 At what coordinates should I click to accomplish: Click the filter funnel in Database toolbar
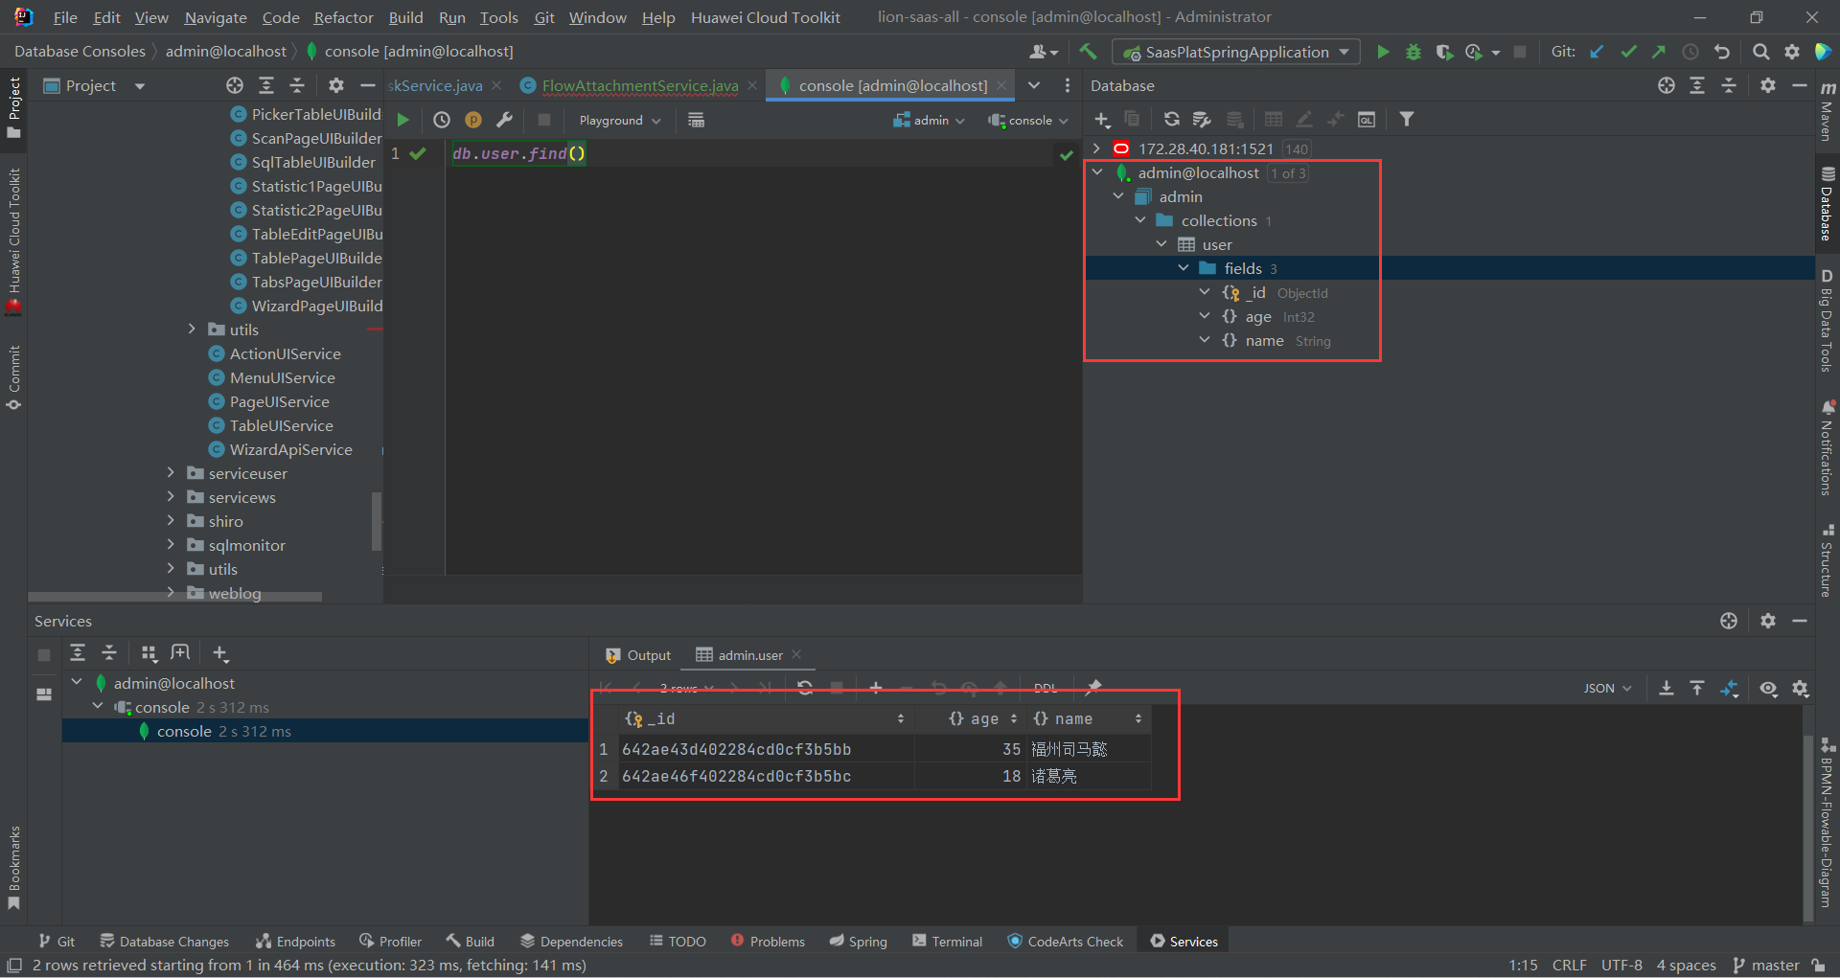click(1406, 119)
